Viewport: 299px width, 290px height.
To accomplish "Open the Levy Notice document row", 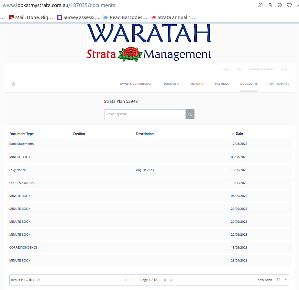I will 149,170.
